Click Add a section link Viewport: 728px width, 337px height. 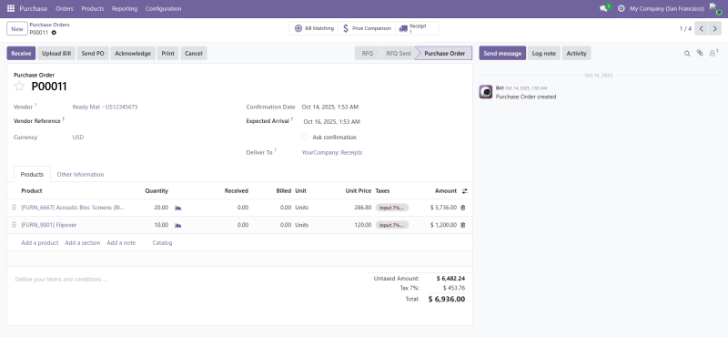click(83, 242)
